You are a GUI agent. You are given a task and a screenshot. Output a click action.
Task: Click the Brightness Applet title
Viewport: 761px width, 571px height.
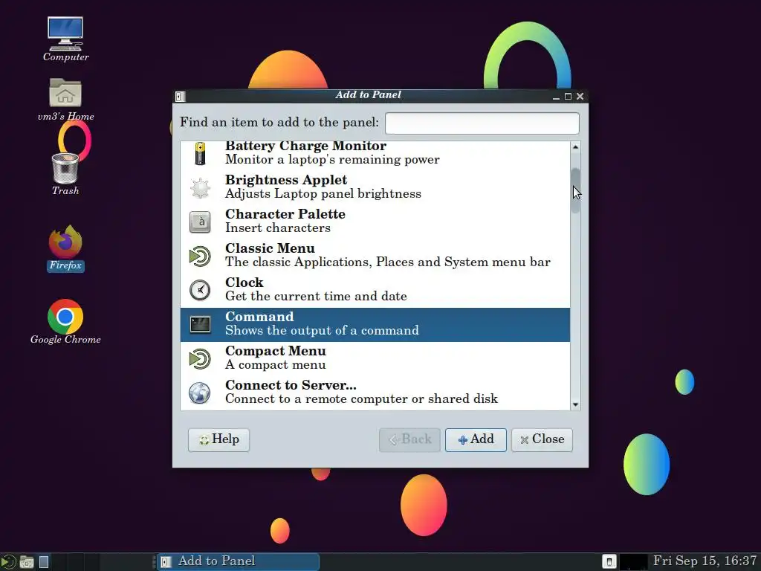tap(286, 180)
